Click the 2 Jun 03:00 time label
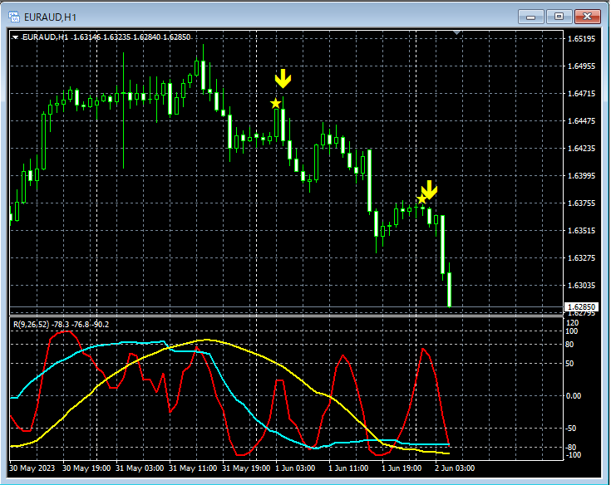Screen dimensions: 611x485 (455, 468)
